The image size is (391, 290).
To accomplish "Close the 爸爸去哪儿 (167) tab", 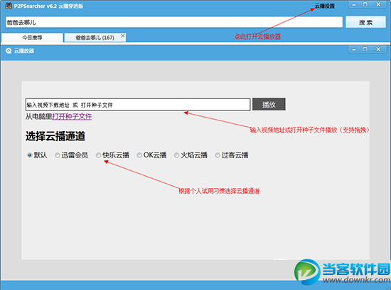I will tap(123, 36).
